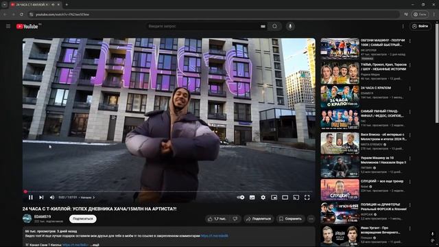The image size is (439, 247).
Task: Open options menu for 24 ЧАСА С КРАПОМ
Action: pos(410,89)
